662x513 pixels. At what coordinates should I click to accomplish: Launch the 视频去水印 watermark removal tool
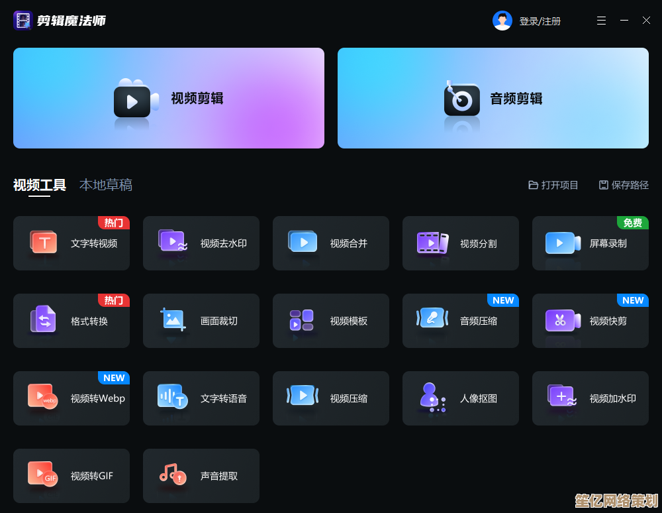click(201, 243)
